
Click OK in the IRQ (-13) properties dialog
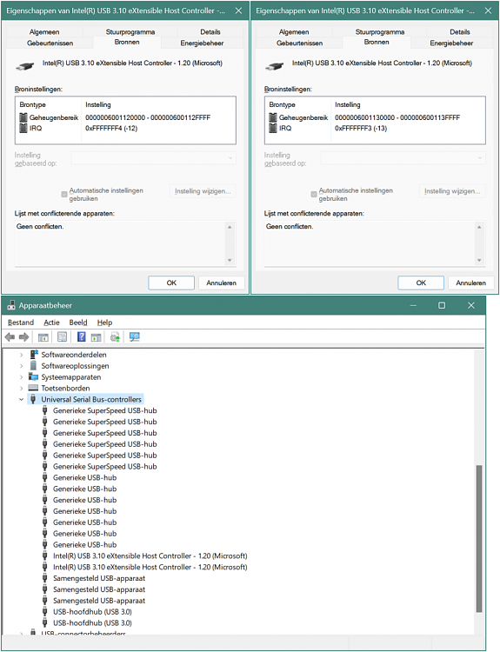pos(421,283)
